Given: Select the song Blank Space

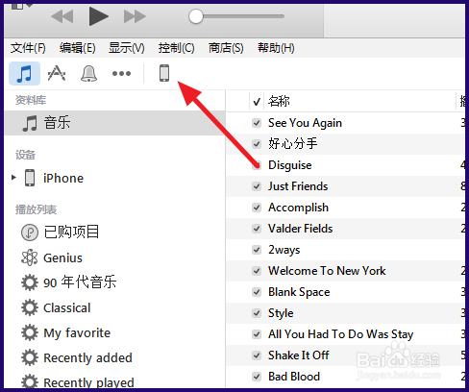Looking at the screenshot, I should tap(299, 292).
